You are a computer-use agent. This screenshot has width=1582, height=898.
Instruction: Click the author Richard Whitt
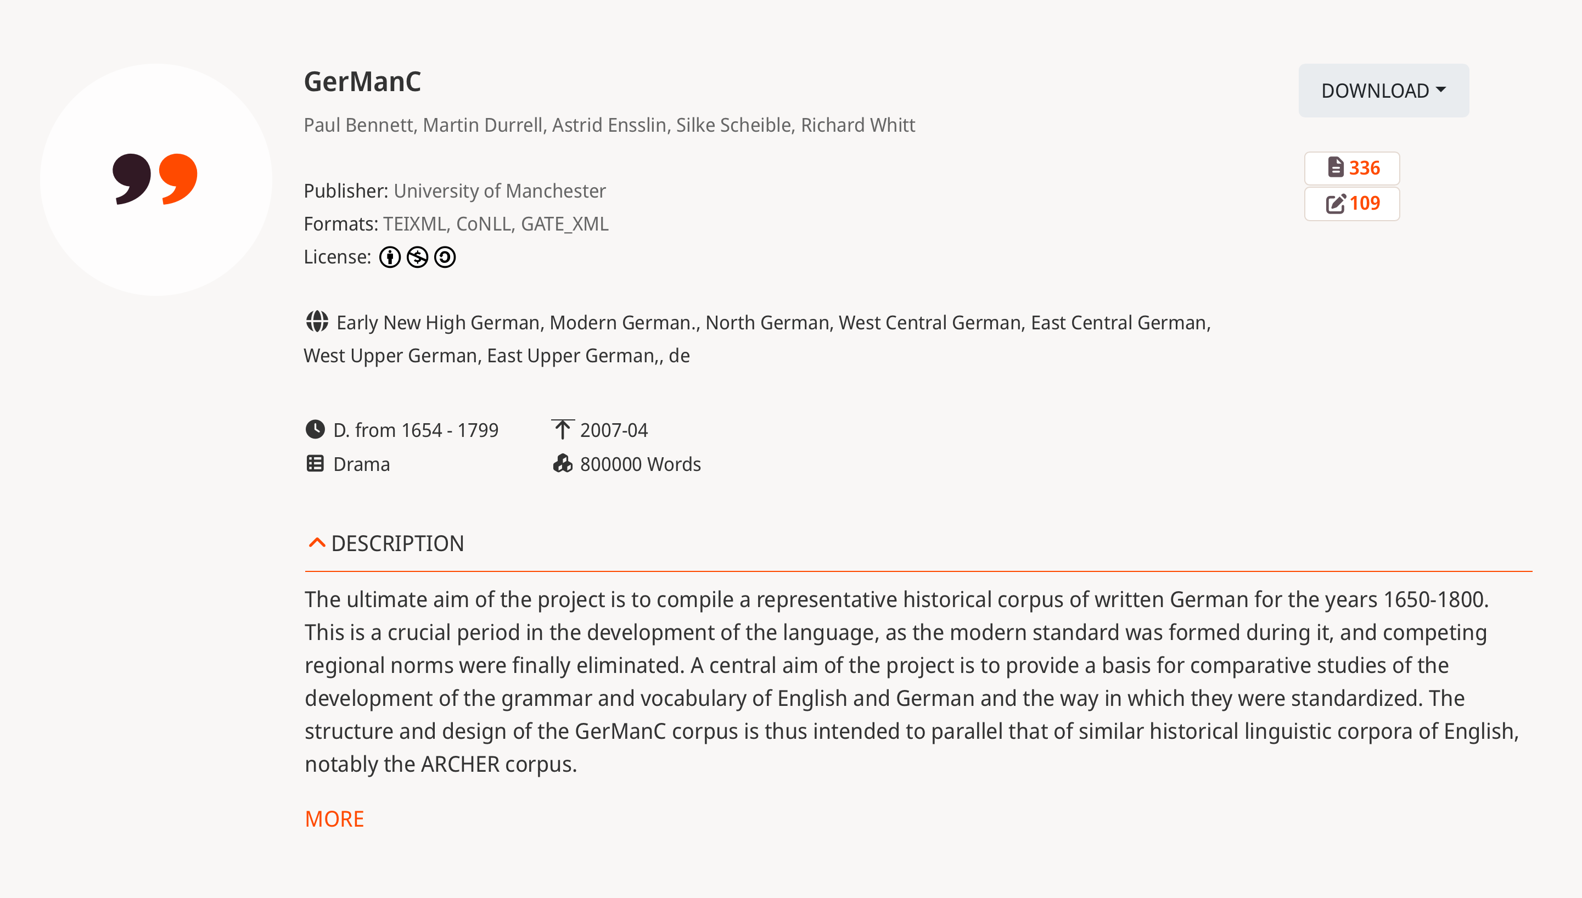pyautogui.click(x=858, y=125)
